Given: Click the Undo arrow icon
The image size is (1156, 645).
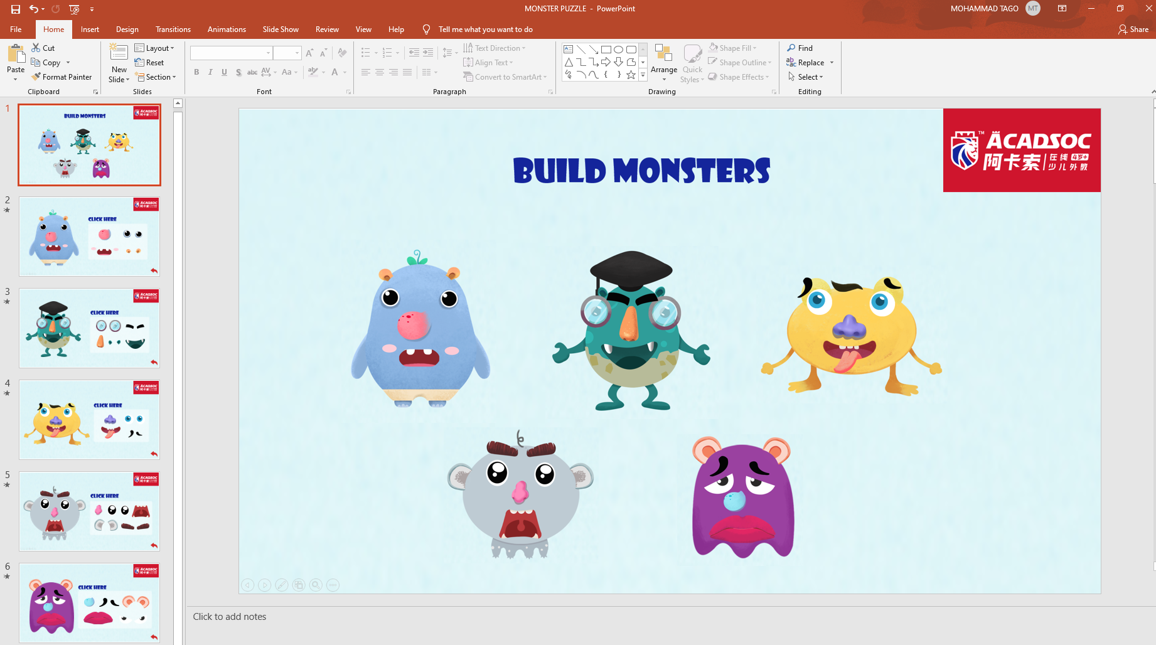Looking at the screenshot, I should tap(33, 9).
